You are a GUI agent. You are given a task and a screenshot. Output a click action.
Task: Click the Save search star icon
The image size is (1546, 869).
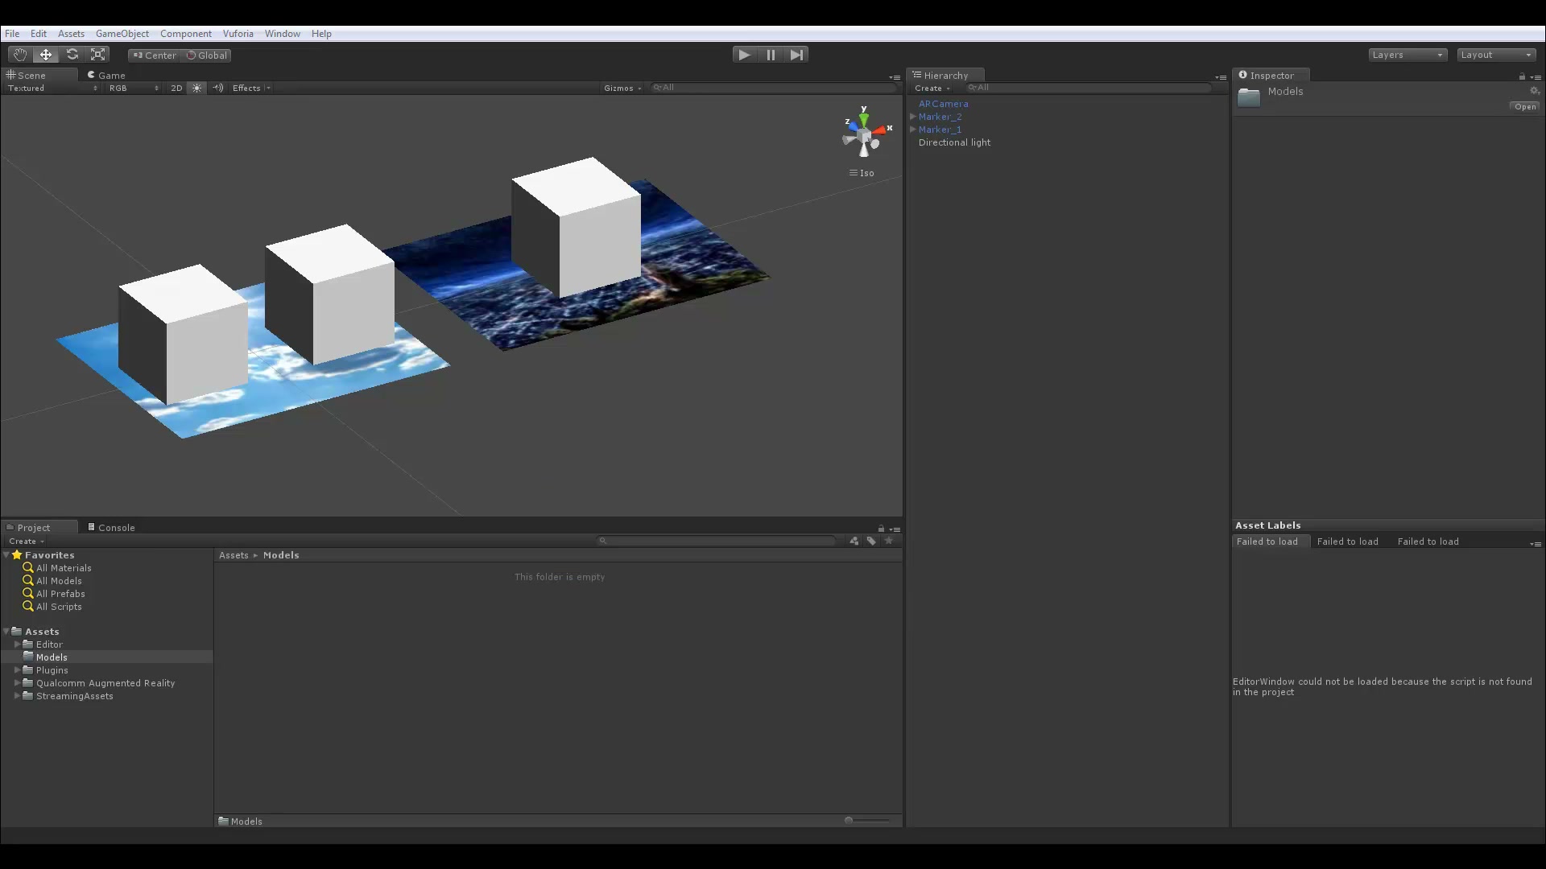pos(889,541)
